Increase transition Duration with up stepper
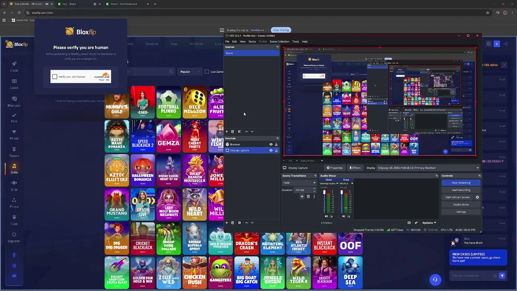517x291 pixels. [314, 189]
